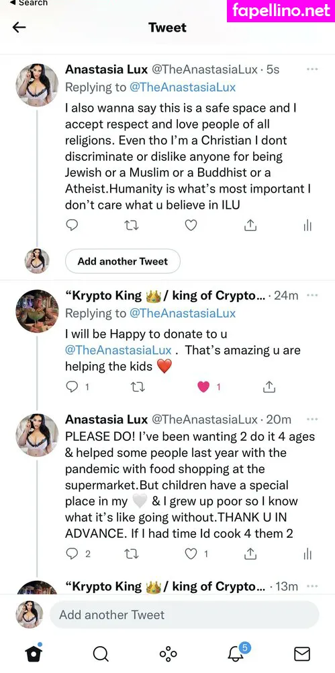The height and width of the screenshot is (673, 335).
Task: Retweet the safe space tweet
Action: click(131, 225)
